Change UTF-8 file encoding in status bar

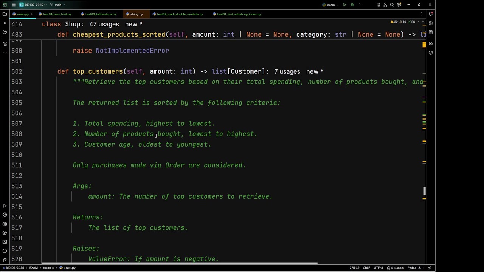point(379,268)
